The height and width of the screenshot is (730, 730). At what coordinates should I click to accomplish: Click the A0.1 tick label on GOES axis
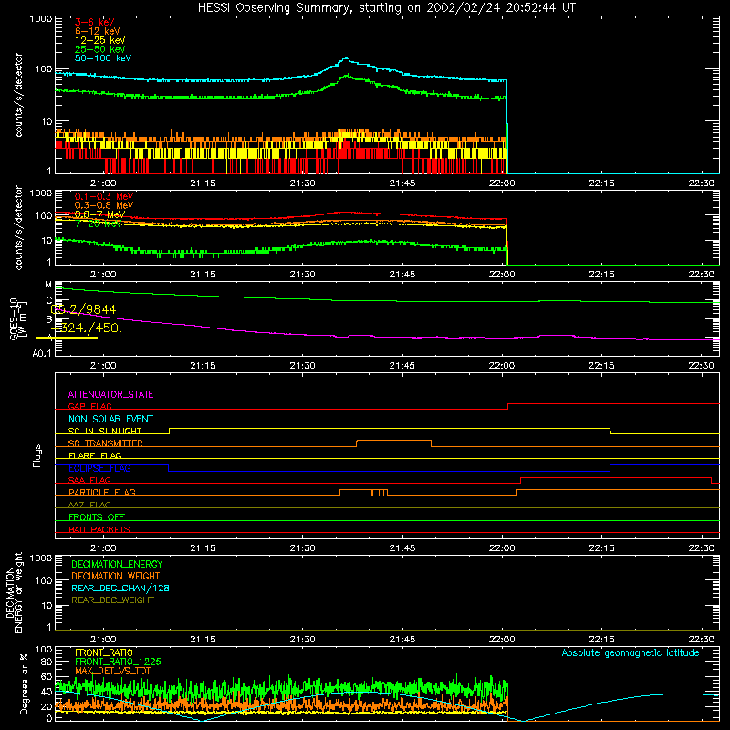[41, 353]
